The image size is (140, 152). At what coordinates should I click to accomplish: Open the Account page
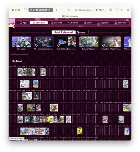coord(120,23)
